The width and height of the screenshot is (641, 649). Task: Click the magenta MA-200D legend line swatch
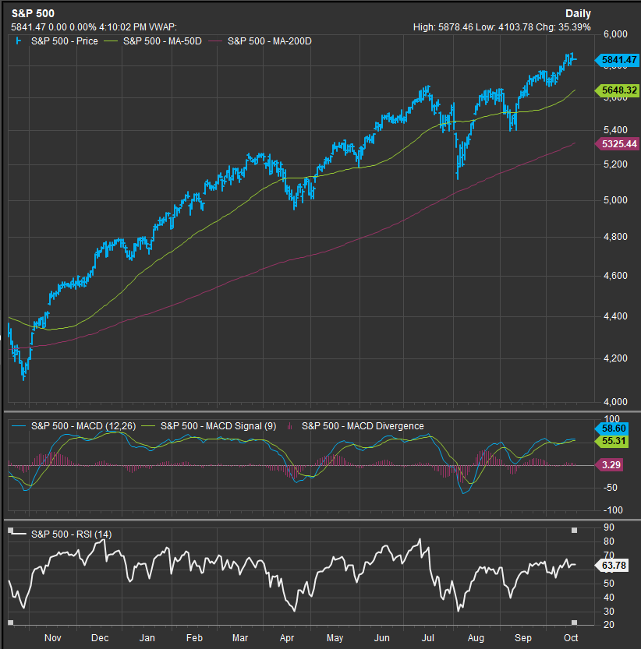[215, 41]
